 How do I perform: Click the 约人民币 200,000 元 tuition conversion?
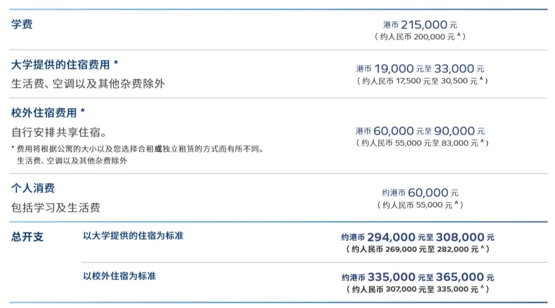(420, 37)
